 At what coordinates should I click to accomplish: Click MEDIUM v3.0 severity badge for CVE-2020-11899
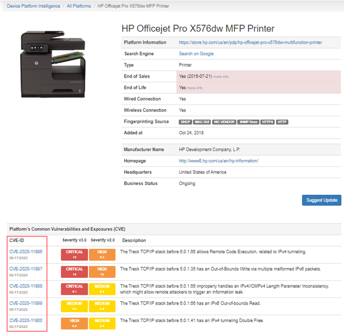pos(75,306)
